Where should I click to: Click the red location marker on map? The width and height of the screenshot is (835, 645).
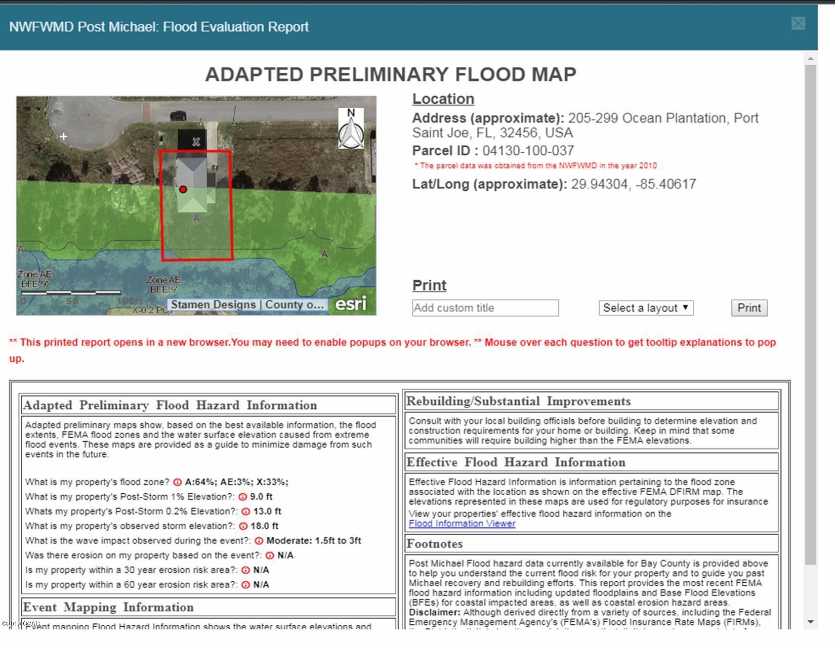[183, 189]
